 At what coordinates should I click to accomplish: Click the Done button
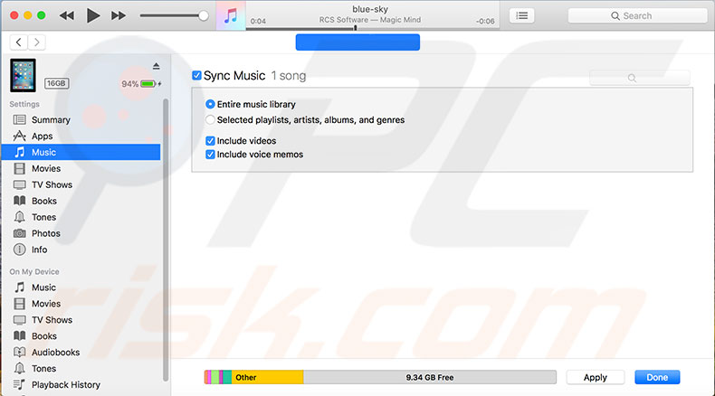point(657,377)
